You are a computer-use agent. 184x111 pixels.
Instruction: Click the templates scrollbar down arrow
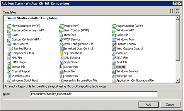point(178,80)
